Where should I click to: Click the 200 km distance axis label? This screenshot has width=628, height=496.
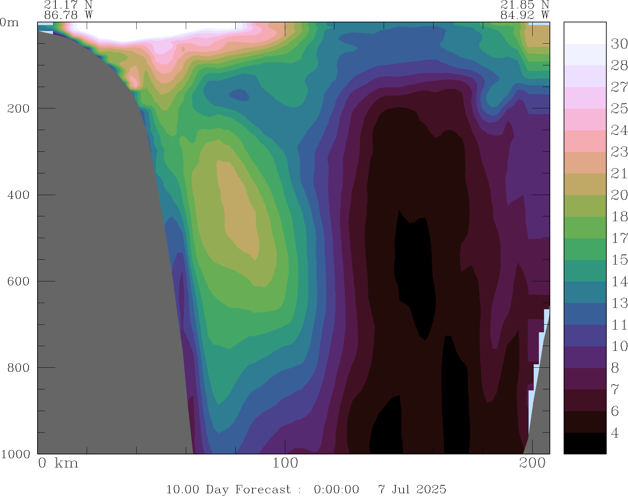click(x=532, y=463)
